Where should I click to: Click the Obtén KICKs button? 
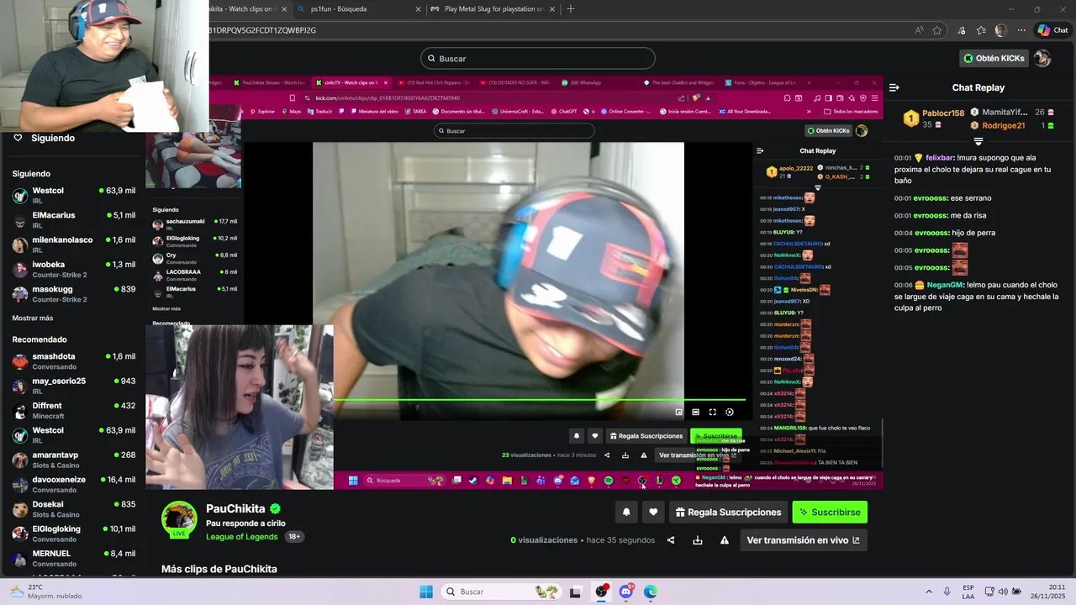[x=994, y=58]
